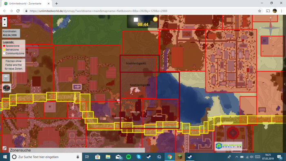Click the microphone icon in taskbar search
This screenshot has height=161, width=286.
78,157
